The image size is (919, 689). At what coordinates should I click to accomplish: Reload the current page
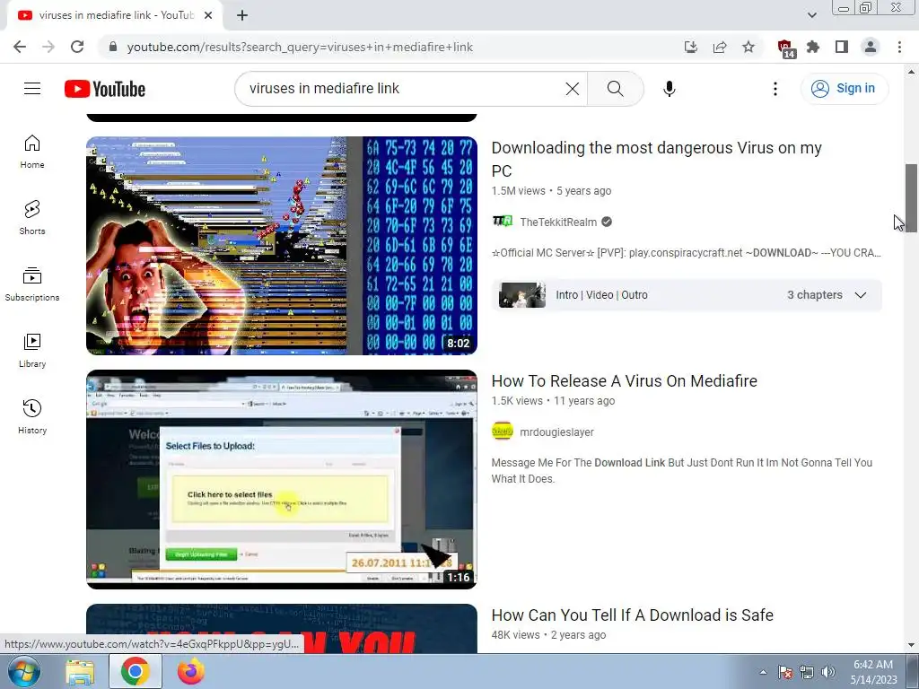tap(77, 47)
